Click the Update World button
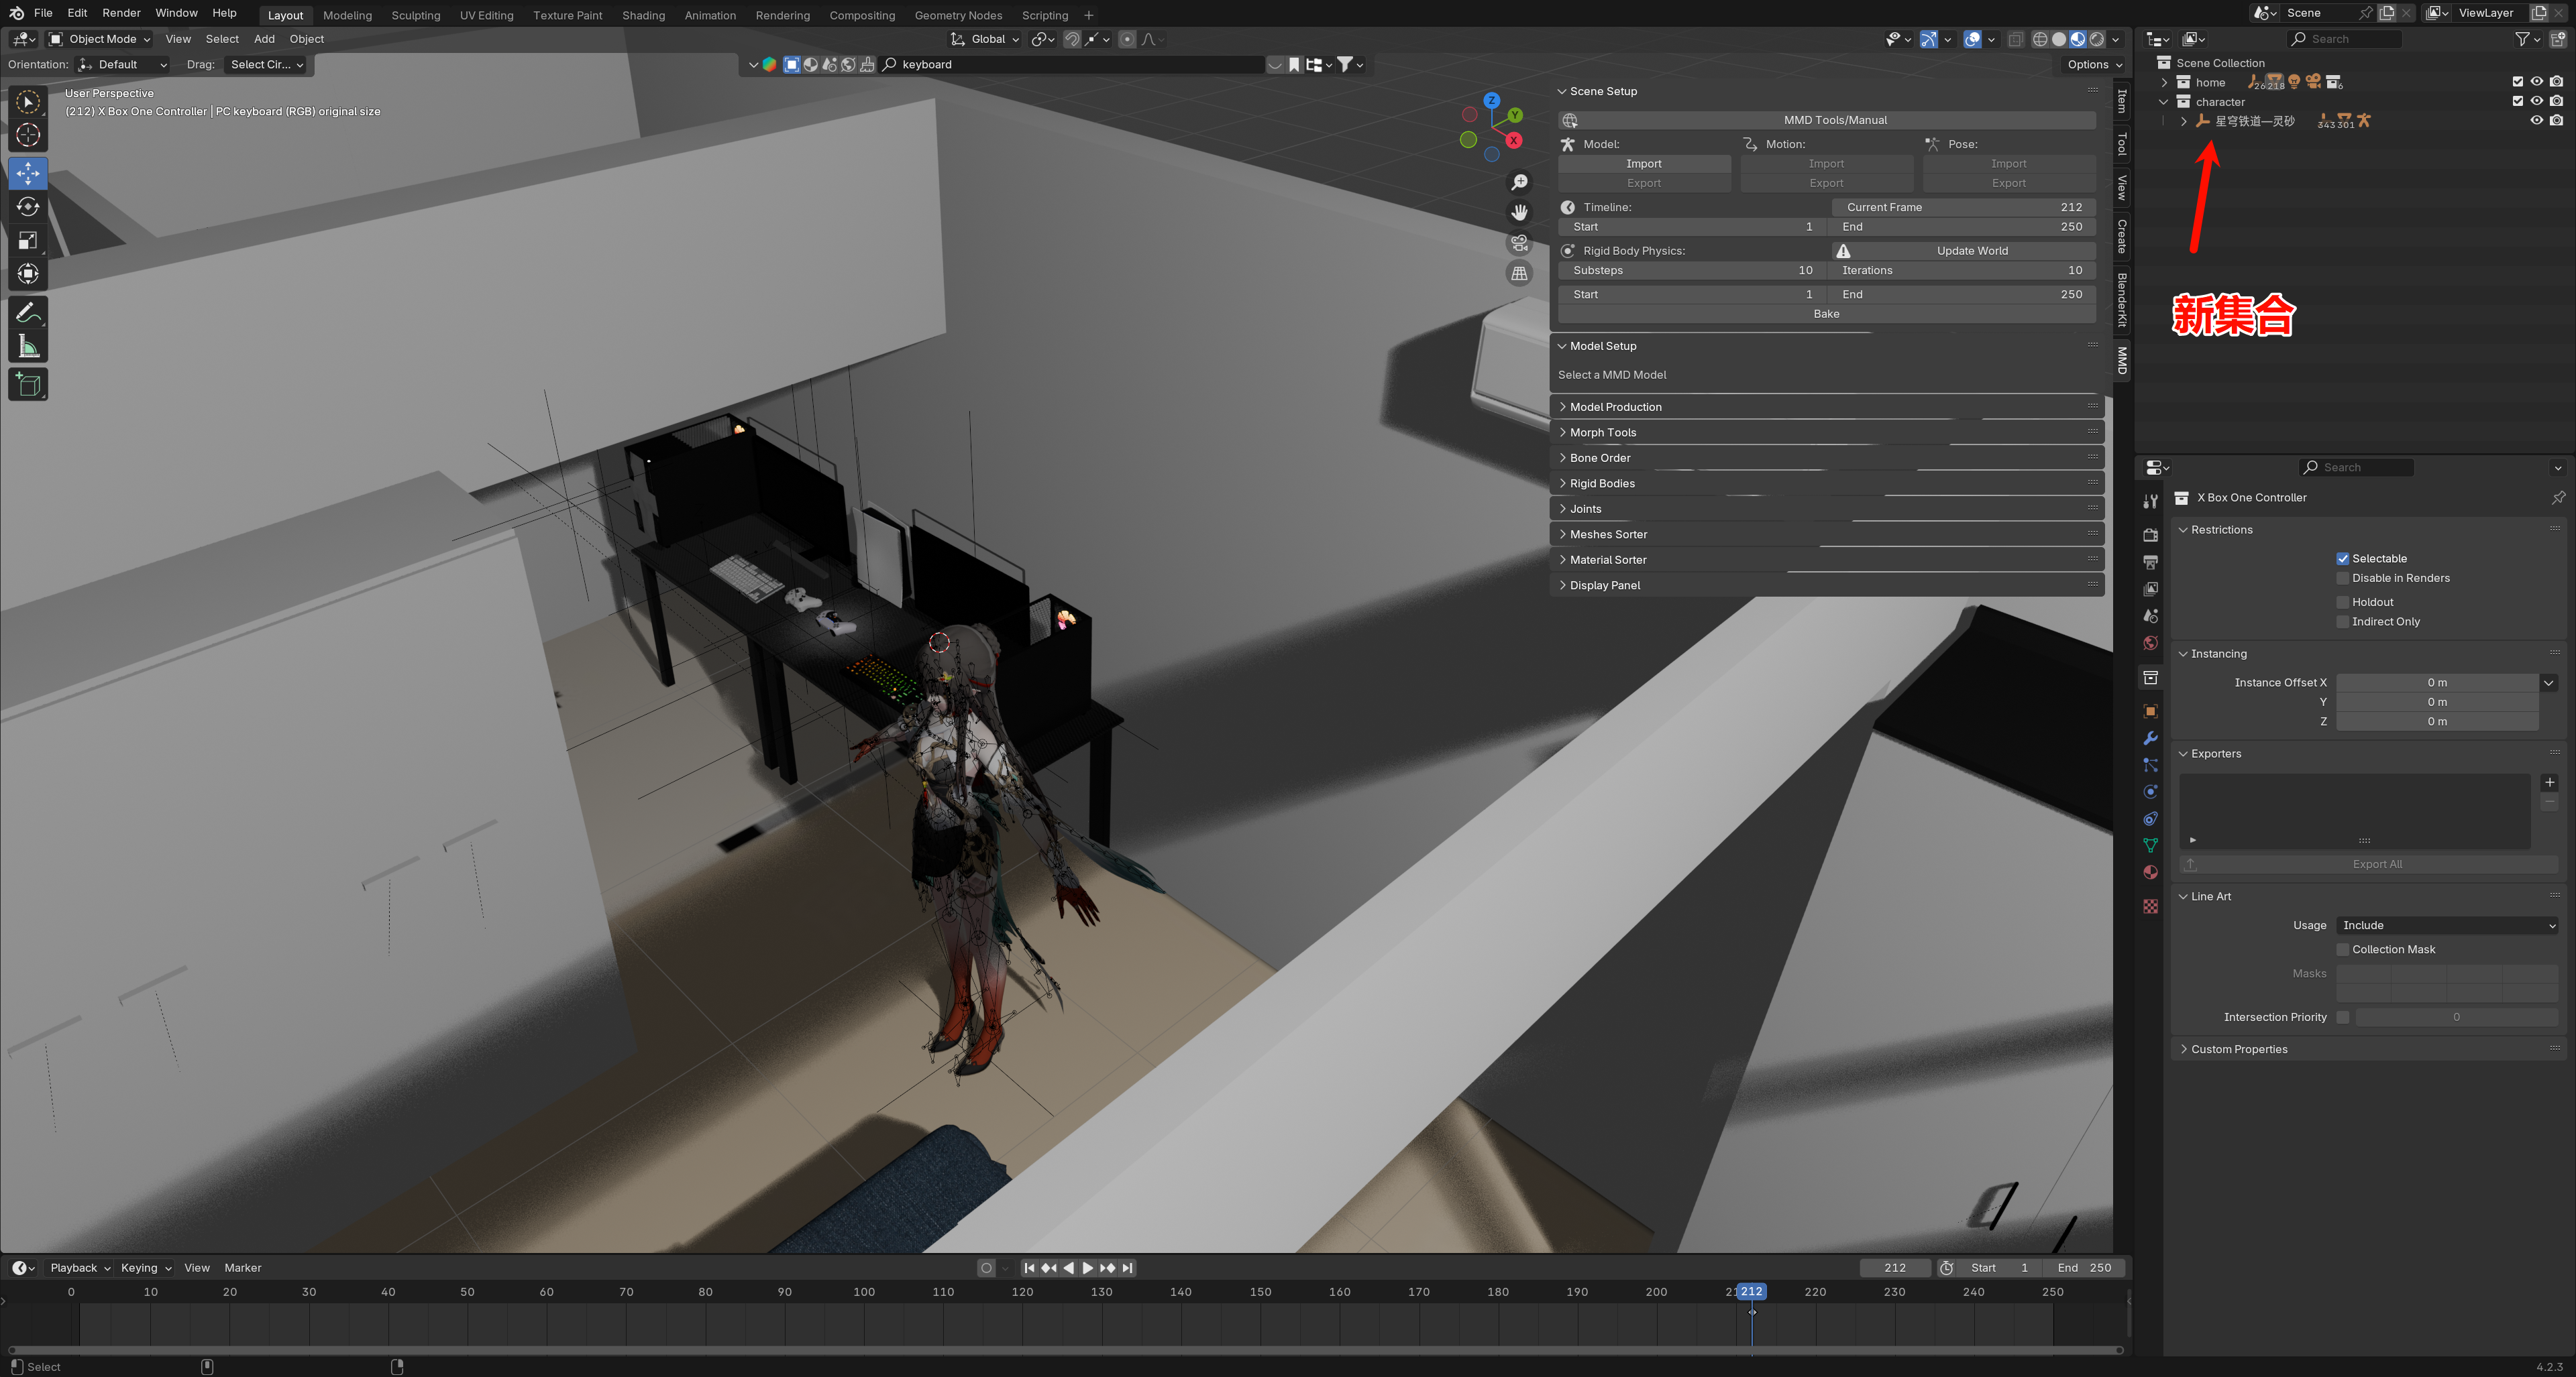The width and height of the screenshot is (2576, 1377). point(1963,251)
